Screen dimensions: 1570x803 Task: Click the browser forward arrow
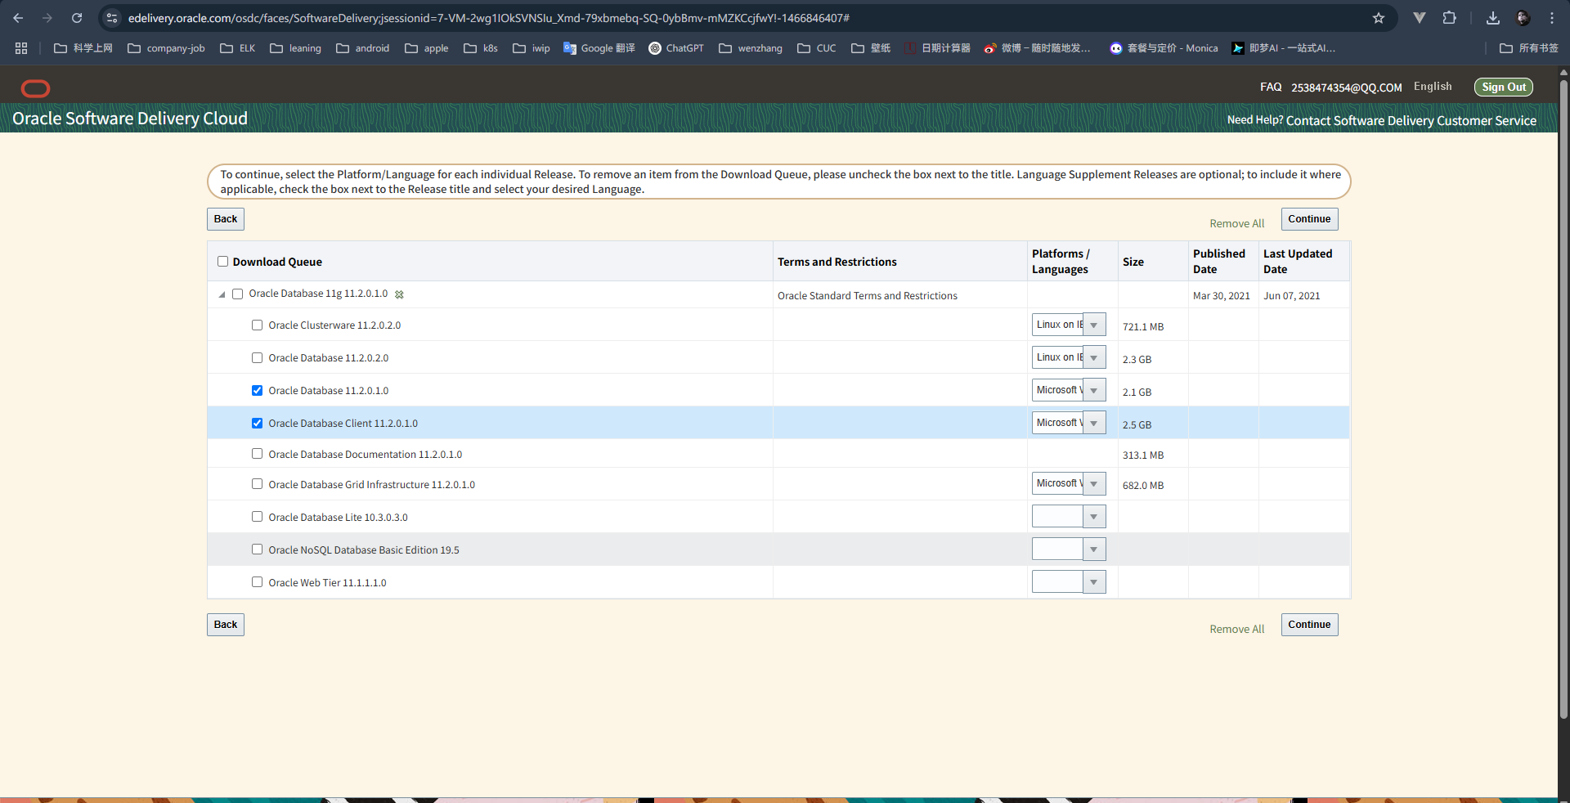click(47, 18)
